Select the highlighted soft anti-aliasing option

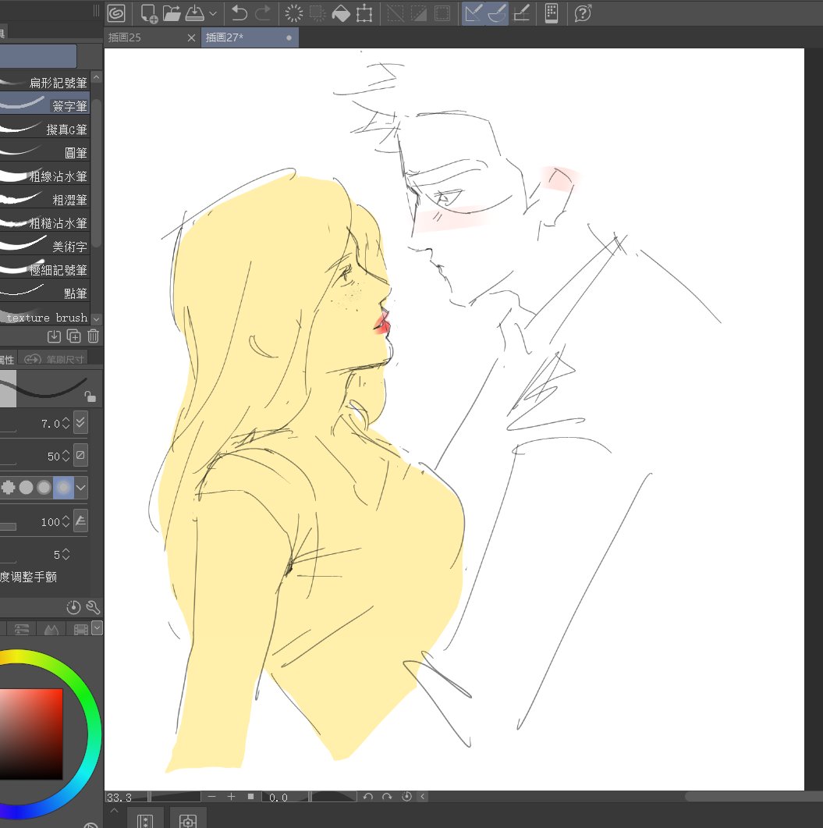click(x=63, y=488)
